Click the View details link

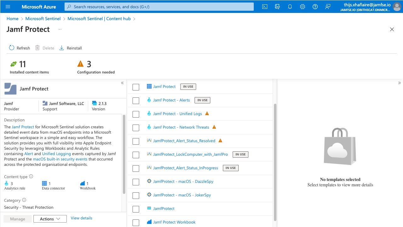click(x=82, y=218)
